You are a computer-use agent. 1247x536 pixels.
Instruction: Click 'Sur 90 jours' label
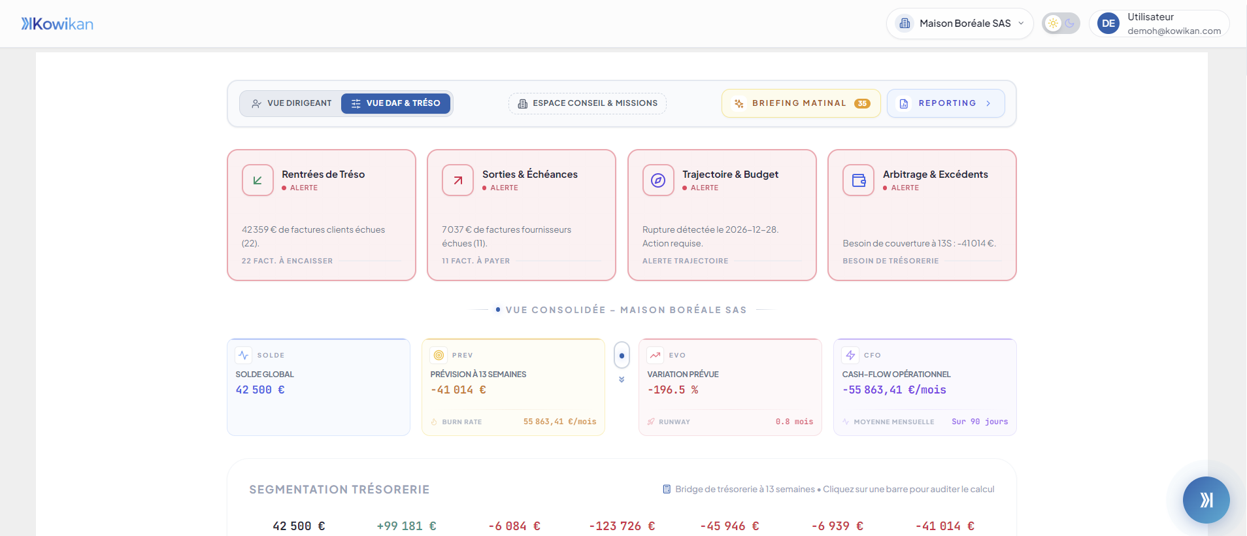click(980, 422)
